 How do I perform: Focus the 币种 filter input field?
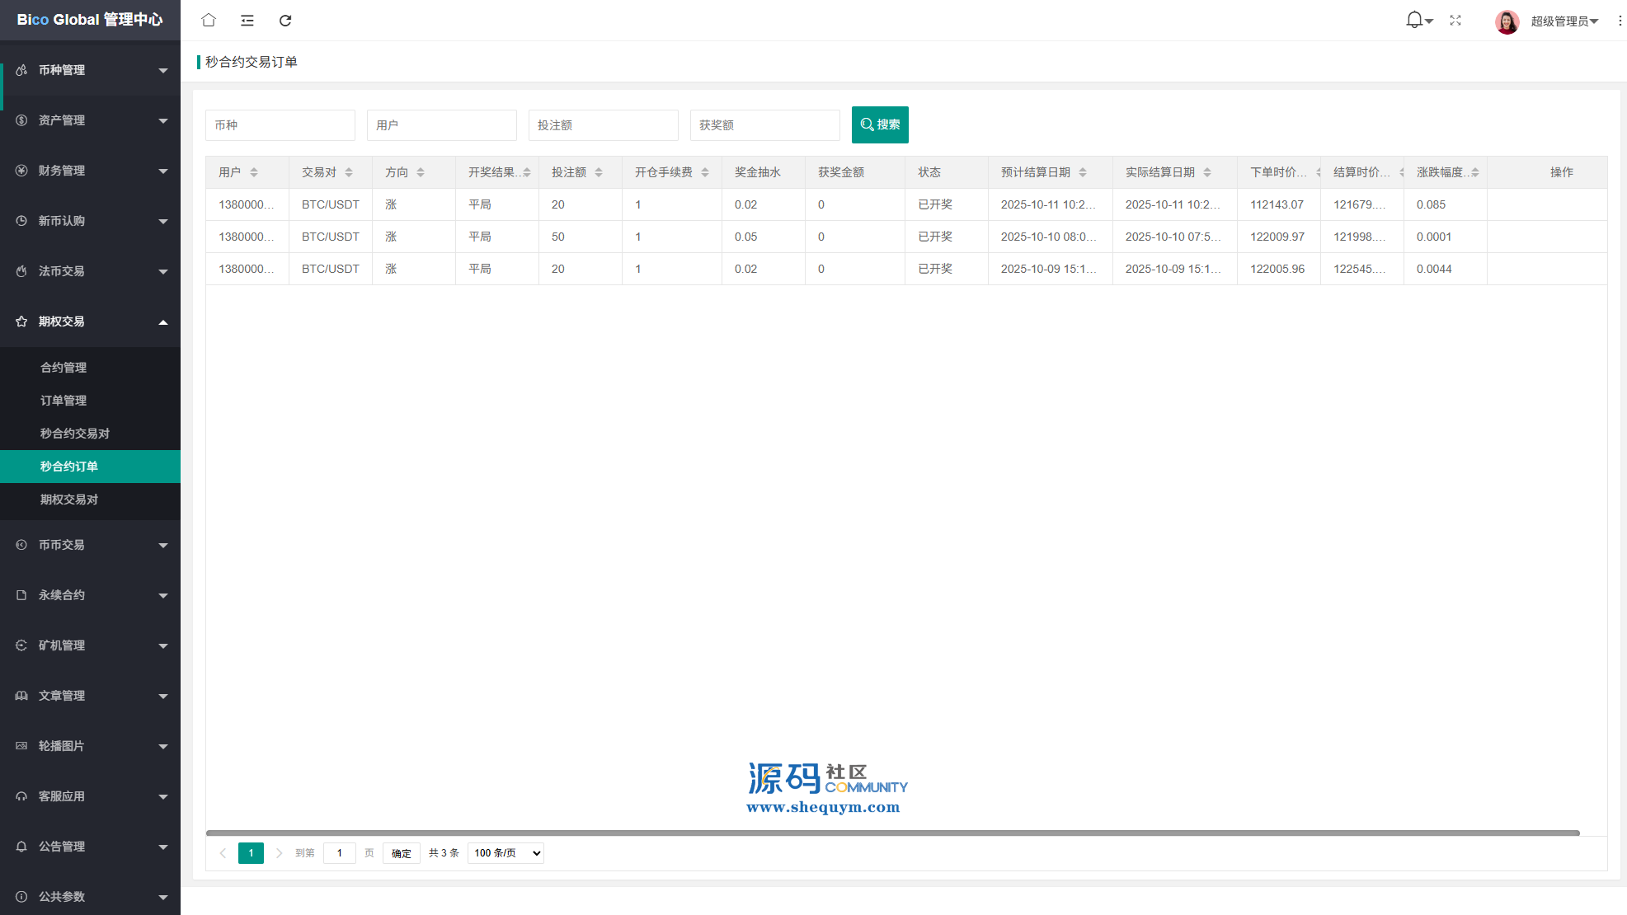click(x=280, y=125)
